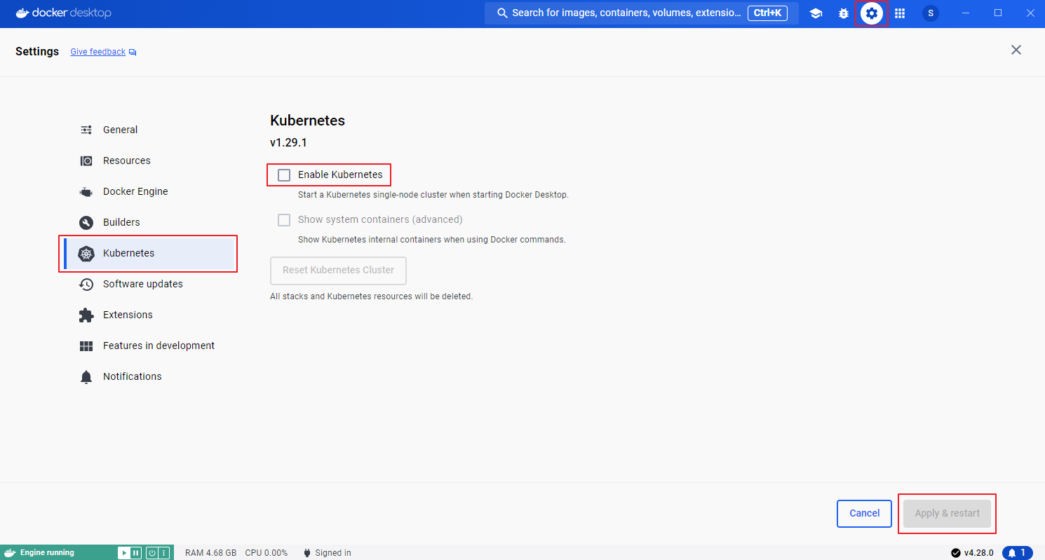Open the Learning center graduation cap icon
Image resolution: width=1045 pixels, height=560 pixels.
coord(816,13)
